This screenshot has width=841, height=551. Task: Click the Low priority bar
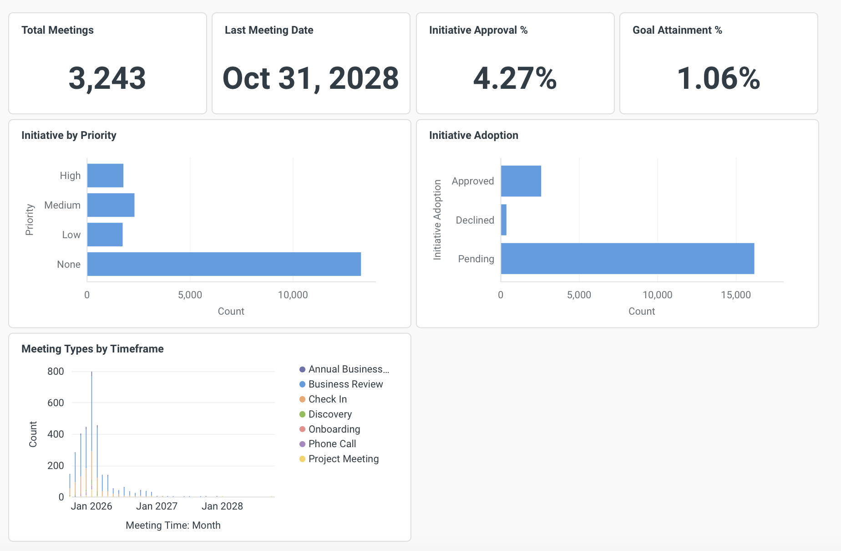pos(105,234)
